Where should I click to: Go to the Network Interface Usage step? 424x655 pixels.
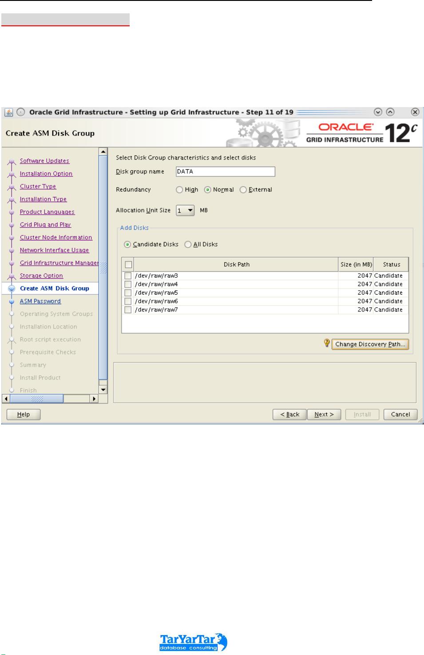54,251
